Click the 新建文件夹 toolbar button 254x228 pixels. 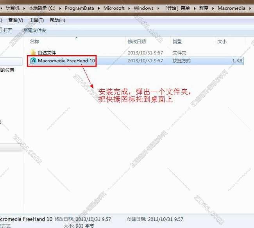click(x=35, y=31)
